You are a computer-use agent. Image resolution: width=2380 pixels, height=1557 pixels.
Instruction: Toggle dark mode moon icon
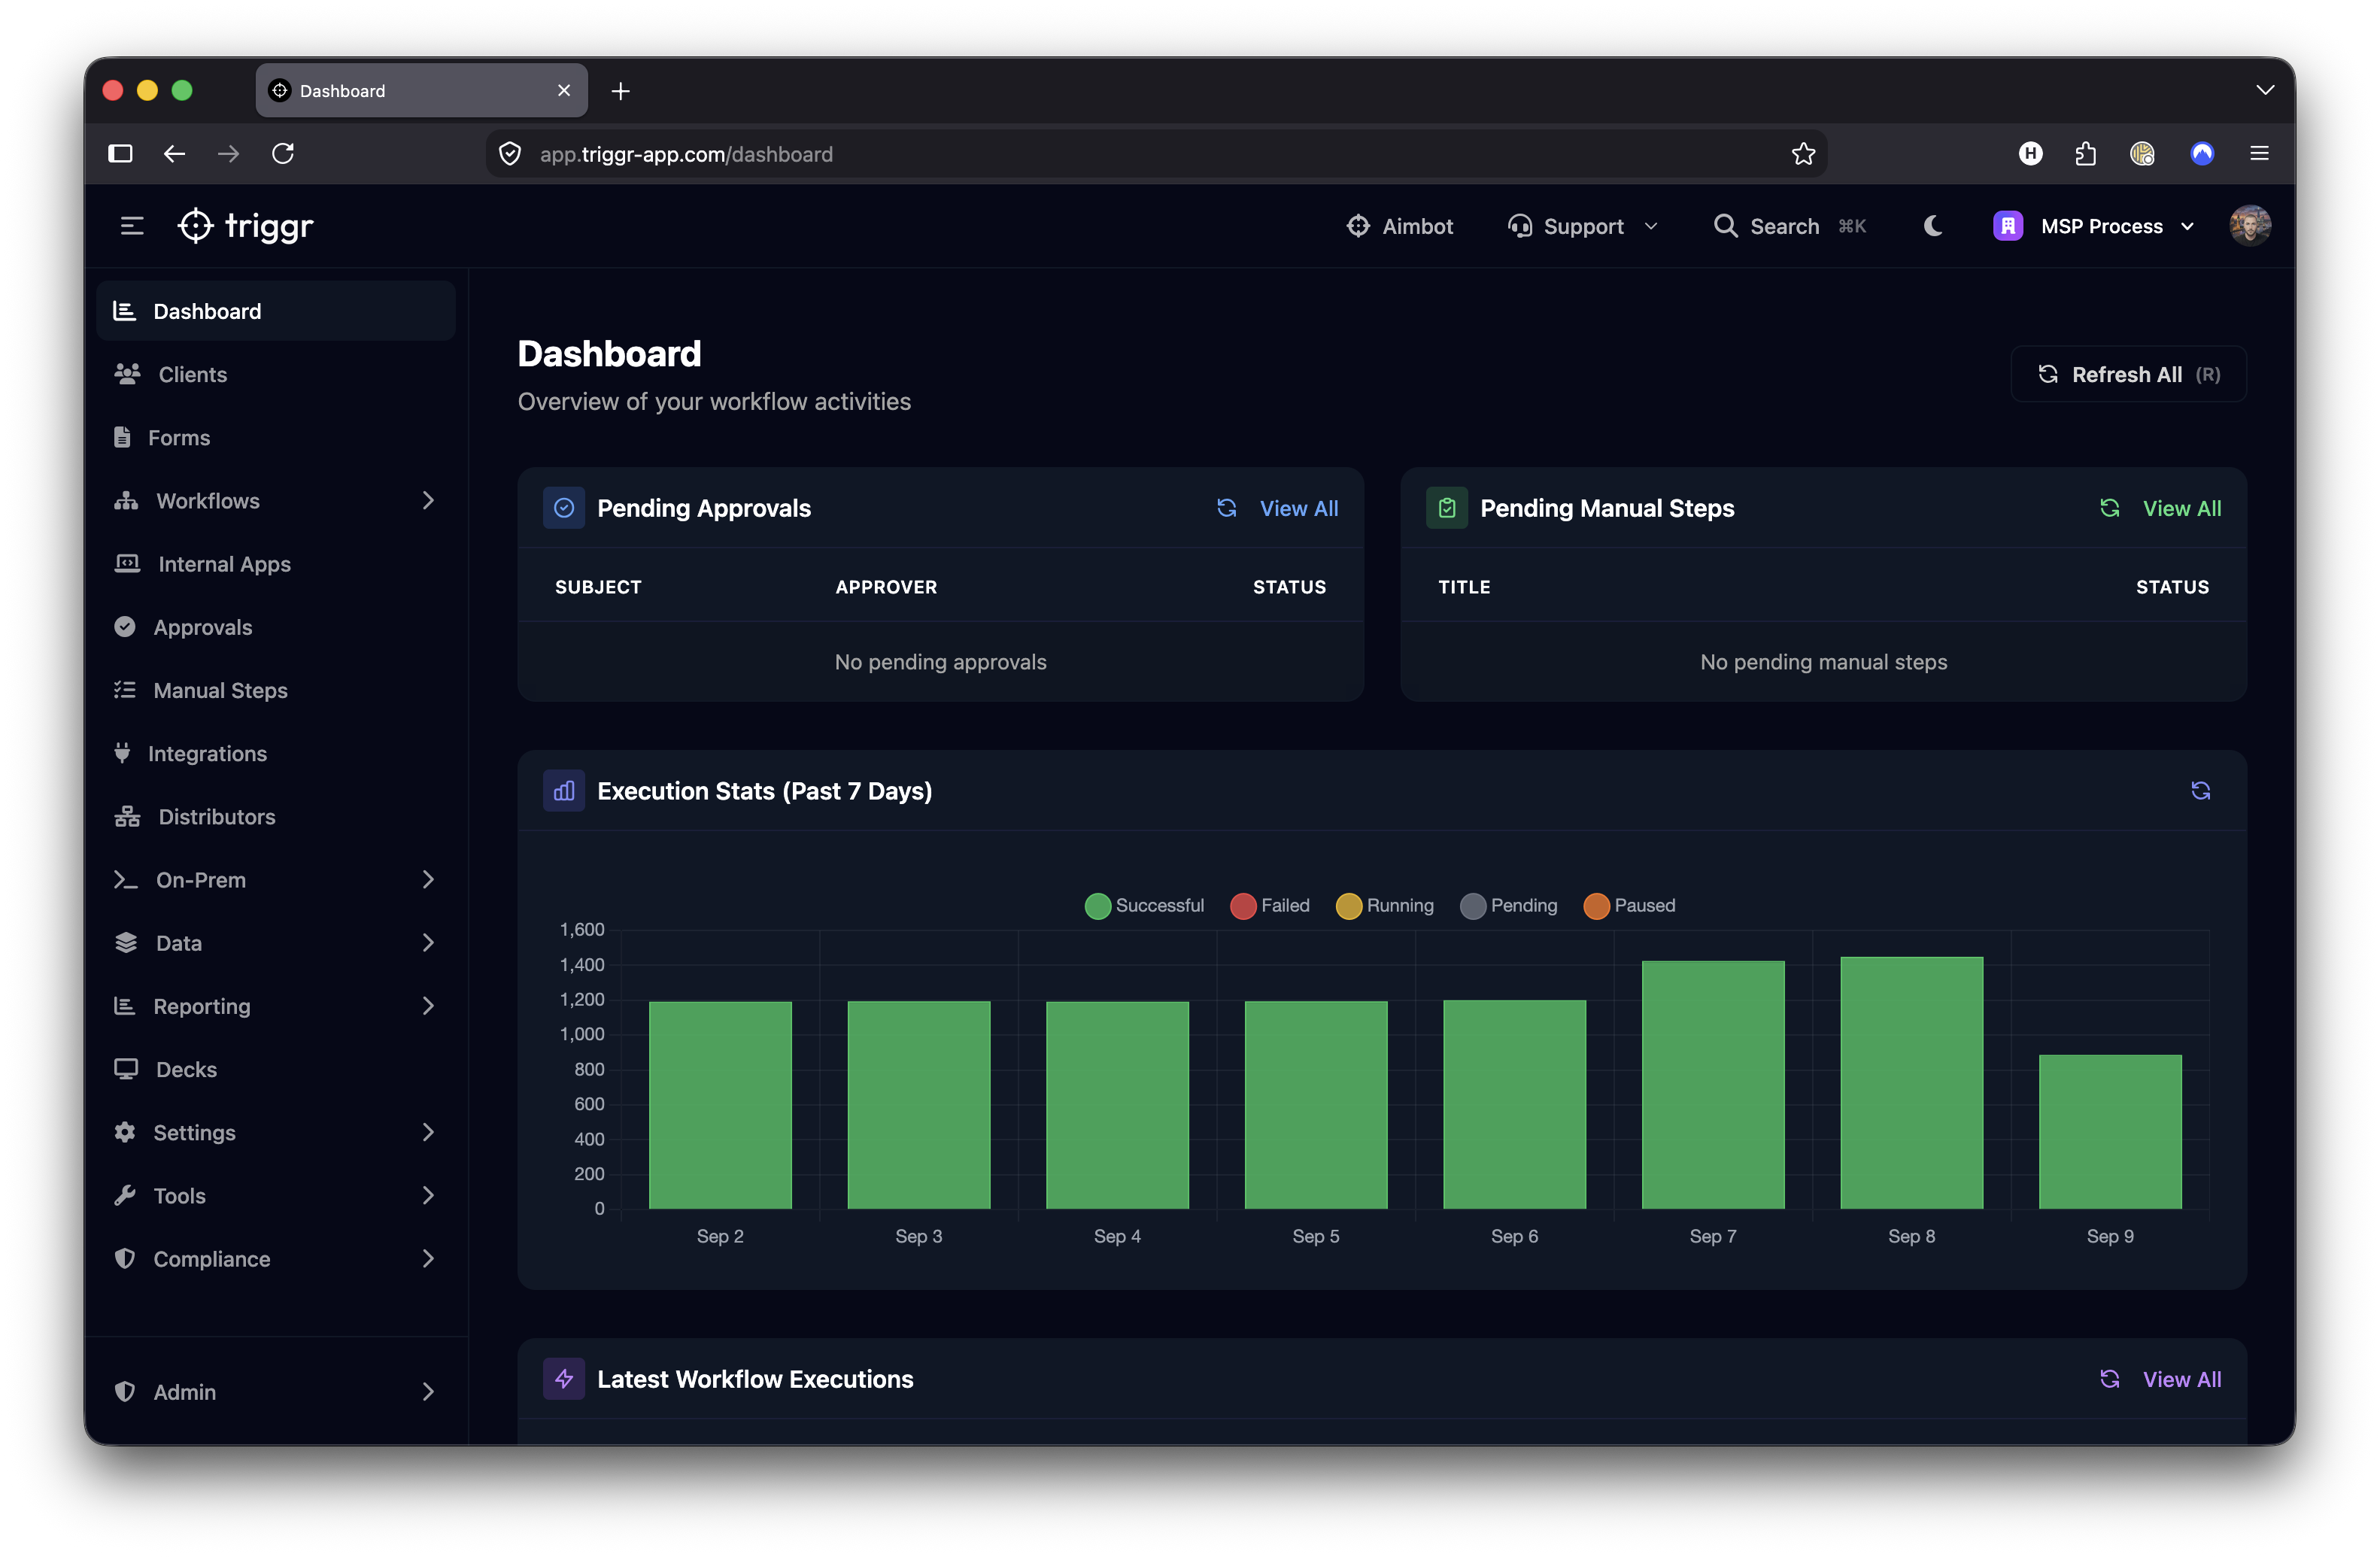pyautogui.click(x=1932, y=226)
